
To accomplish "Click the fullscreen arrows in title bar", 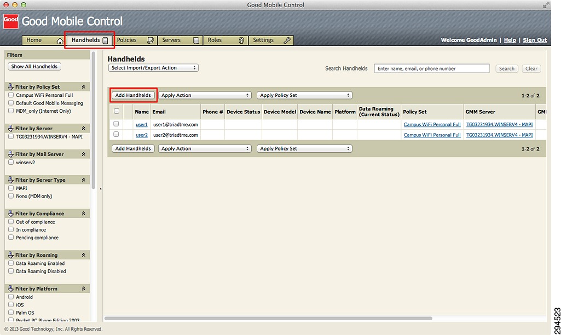I will click(x=546, y=4).
